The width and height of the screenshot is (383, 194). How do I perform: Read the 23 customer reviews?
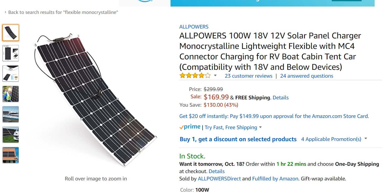(x=249, y=76)
